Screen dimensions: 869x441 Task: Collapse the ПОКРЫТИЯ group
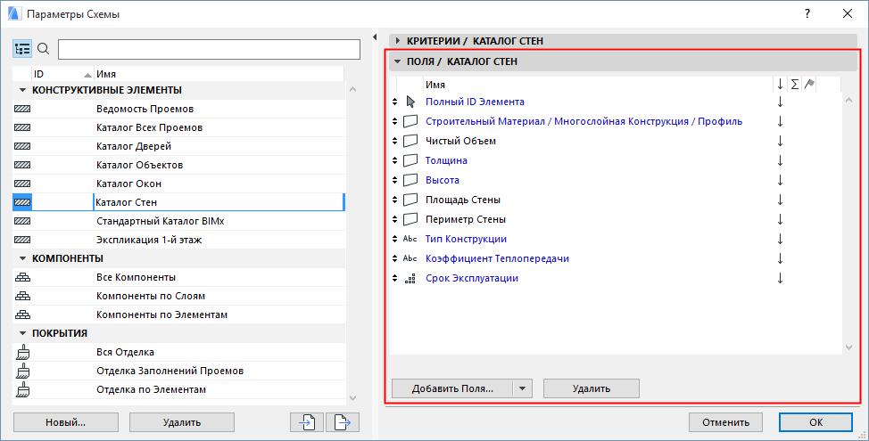(x=22, y=334)
